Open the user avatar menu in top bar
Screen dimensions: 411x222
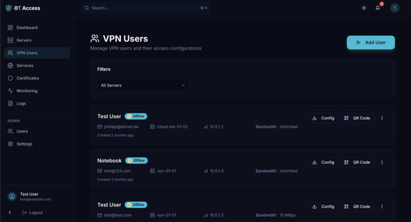(x=395, y=8)
